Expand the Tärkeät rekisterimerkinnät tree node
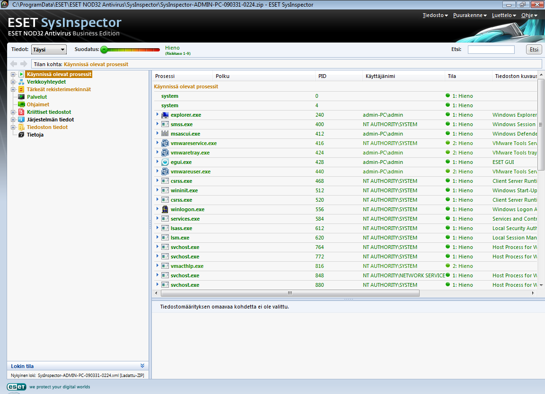The image size is (545, 394). click(13, 90)
